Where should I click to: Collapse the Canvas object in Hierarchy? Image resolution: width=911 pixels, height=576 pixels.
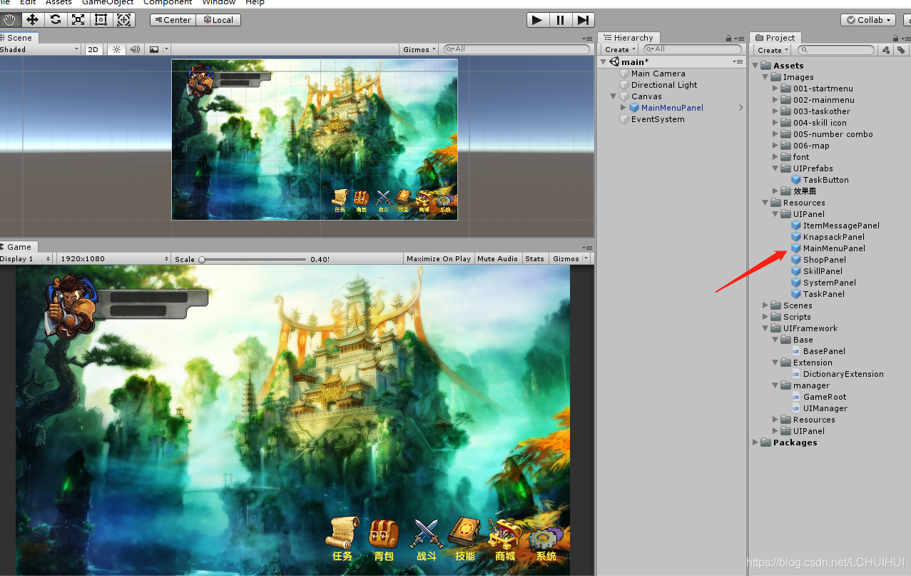point(613,96)
